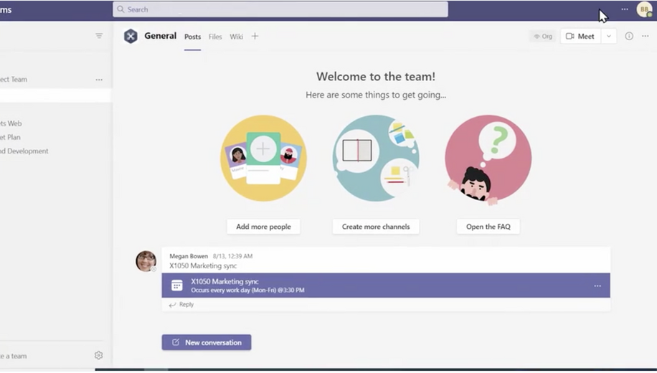The image size is (657, 373).
Task: Expand the Meet dropdown arrow
Action: click(x=609, y=37)
